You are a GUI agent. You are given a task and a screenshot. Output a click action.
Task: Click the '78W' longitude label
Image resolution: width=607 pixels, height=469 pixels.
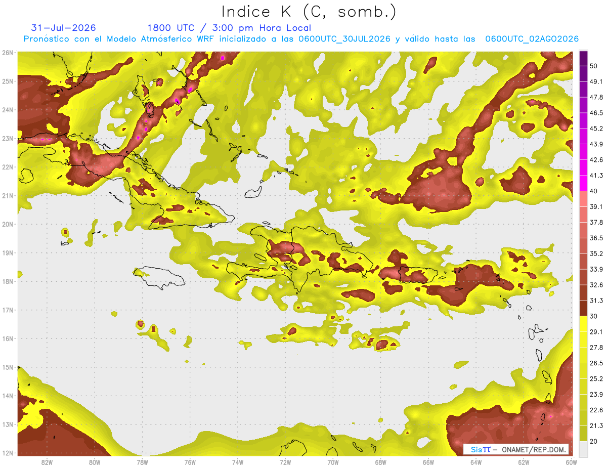(x=142, y=462)
